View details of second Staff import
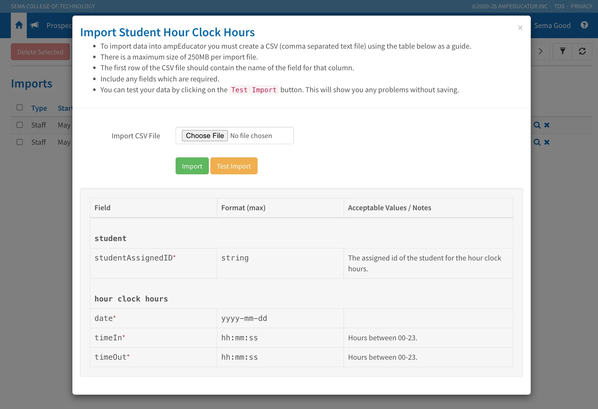The height and width of the screenshot is (409, 598). (537, 142)
